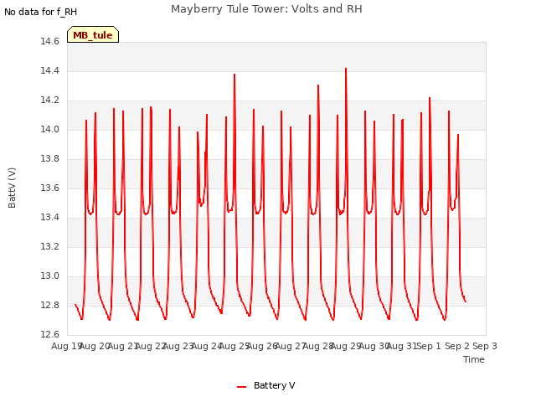Click the Sep 2 x-axis label
Screen dimensions: 536x402
(457, 346)
